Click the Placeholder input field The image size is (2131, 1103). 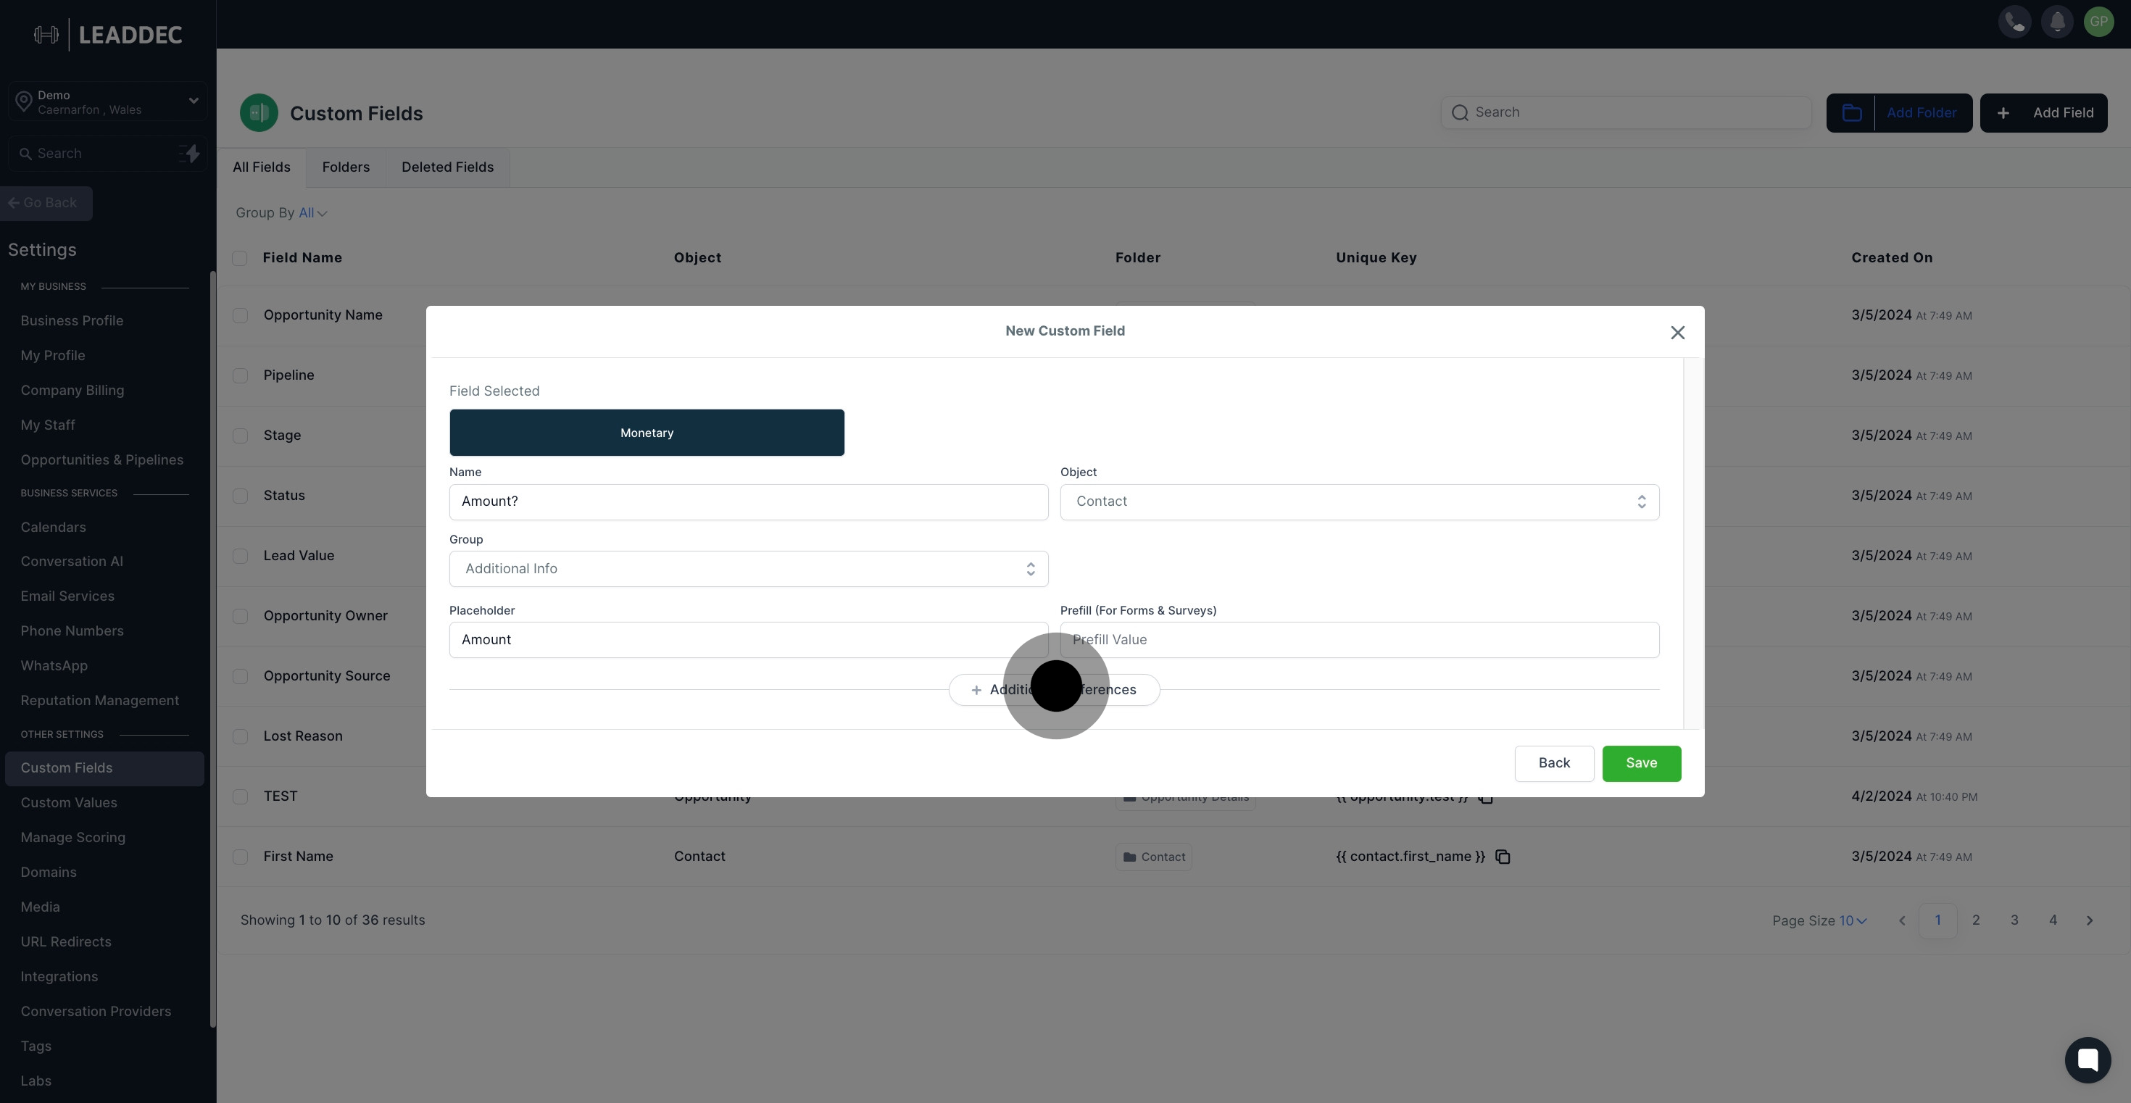pos(748,640)
